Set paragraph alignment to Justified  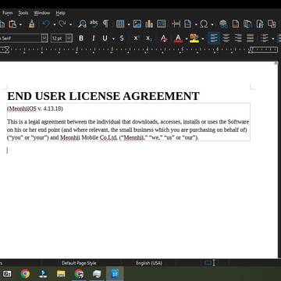click(250, 38)
